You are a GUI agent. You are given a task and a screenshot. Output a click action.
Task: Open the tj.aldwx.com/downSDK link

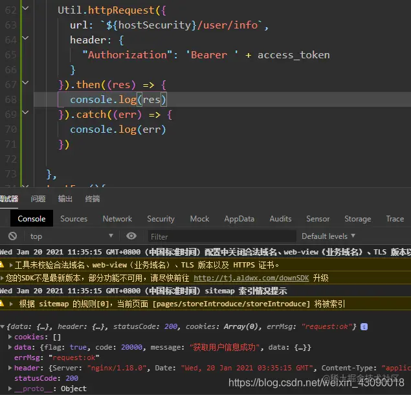[251, 278]
